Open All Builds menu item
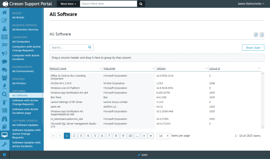 [18, 17]
